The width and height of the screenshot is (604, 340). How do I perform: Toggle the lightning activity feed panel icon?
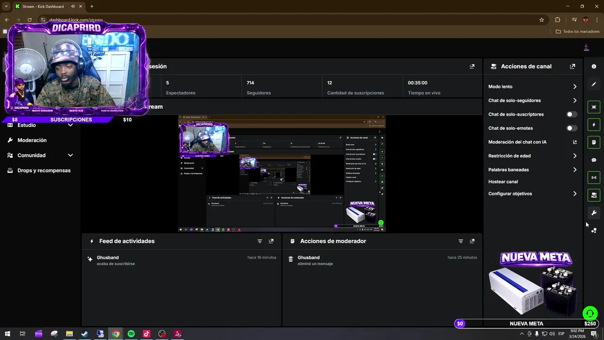594,125
